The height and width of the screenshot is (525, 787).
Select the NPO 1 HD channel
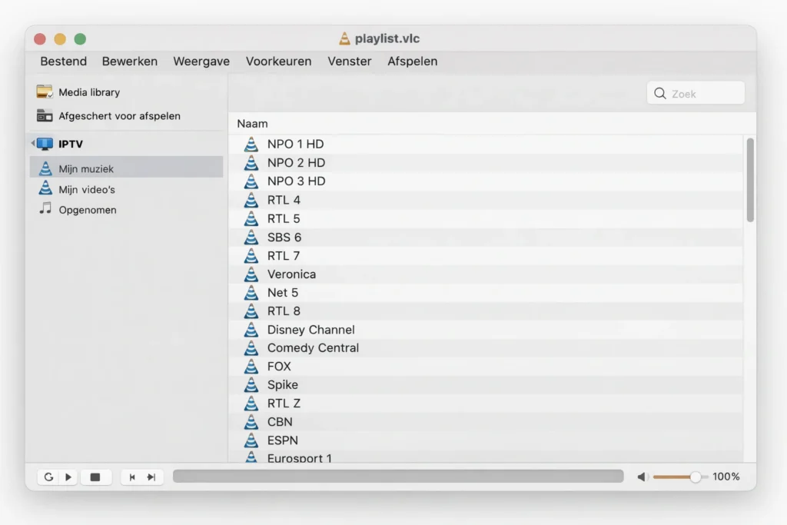[x=486, y=144]
